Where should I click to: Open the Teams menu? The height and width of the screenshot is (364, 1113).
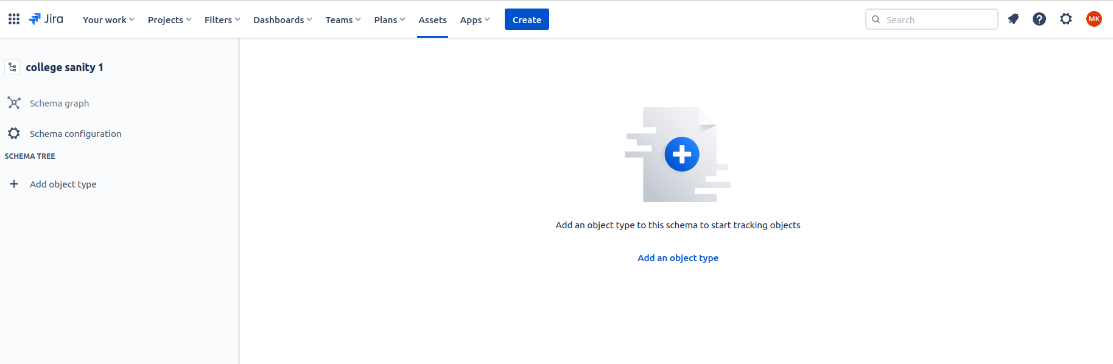tap(343, 19)
